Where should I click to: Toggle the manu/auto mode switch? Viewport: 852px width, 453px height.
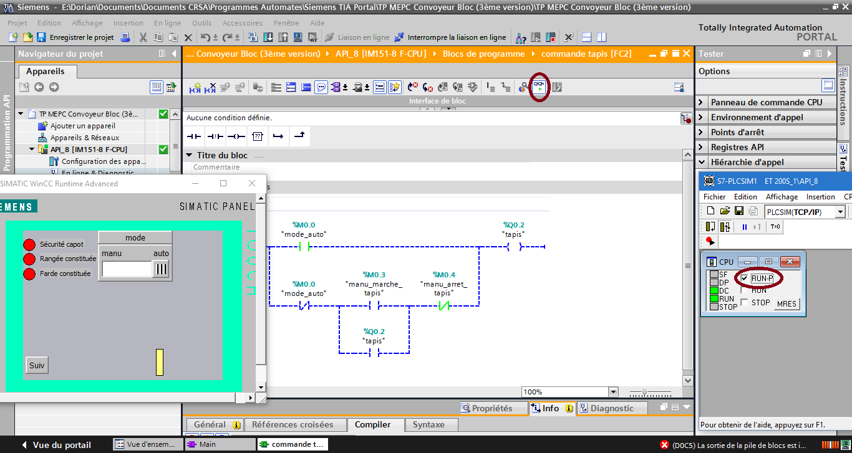click(161, 269)
